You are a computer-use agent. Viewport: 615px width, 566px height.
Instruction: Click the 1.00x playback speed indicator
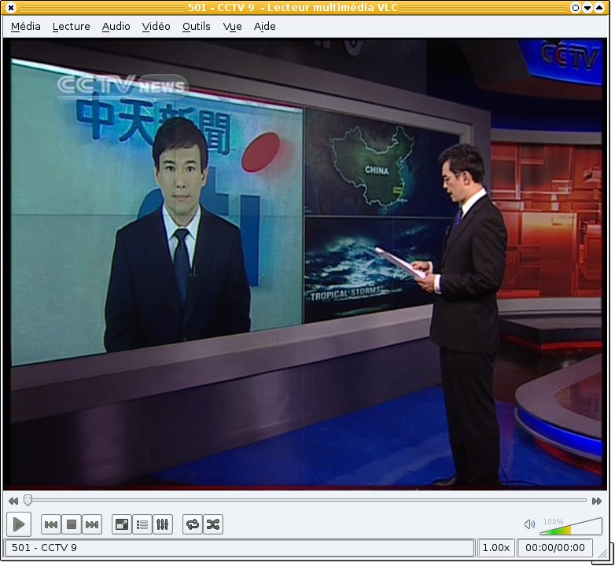[495, 548]
